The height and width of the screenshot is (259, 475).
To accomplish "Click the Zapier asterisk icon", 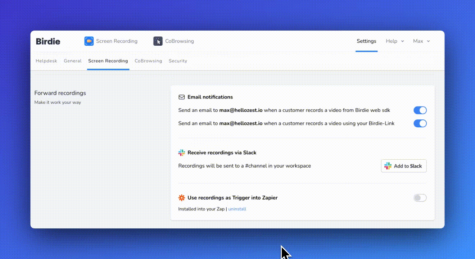I will [x=182, y=198].
